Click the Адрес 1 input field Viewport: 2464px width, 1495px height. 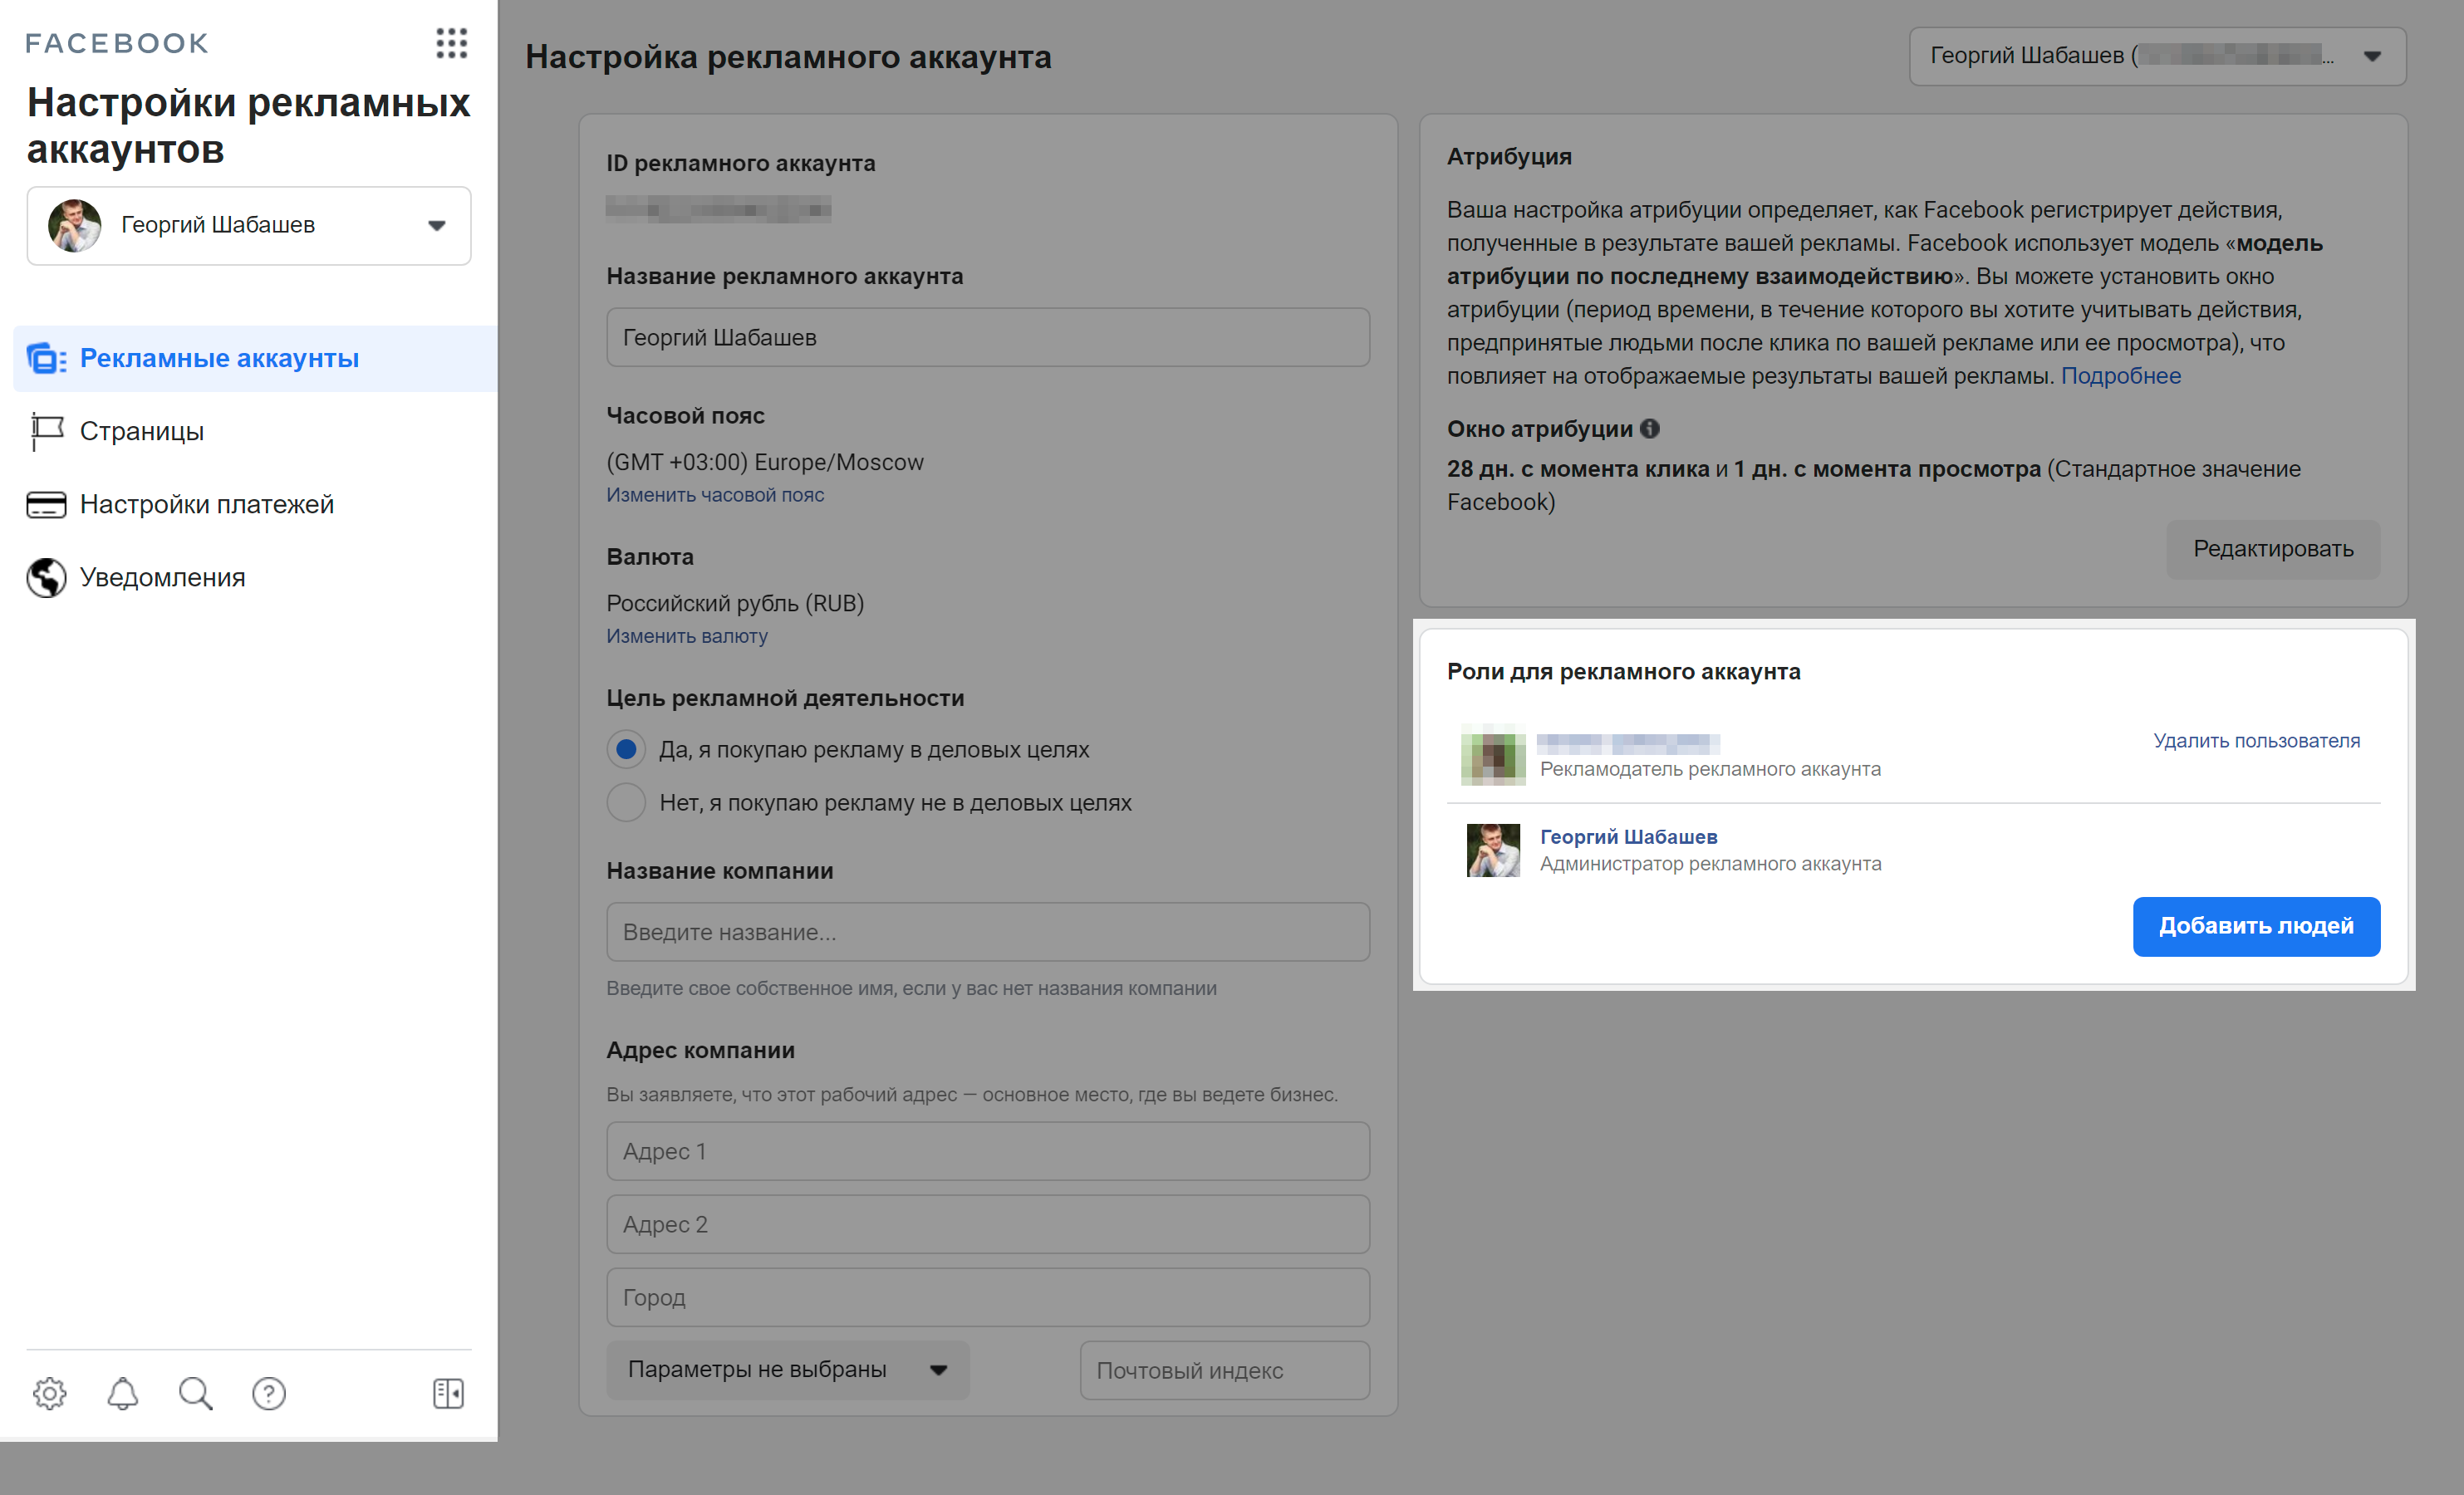[988, 1151]
